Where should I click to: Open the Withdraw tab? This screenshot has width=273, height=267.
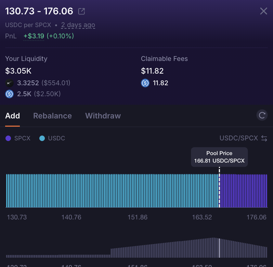[x=103, y=116]
